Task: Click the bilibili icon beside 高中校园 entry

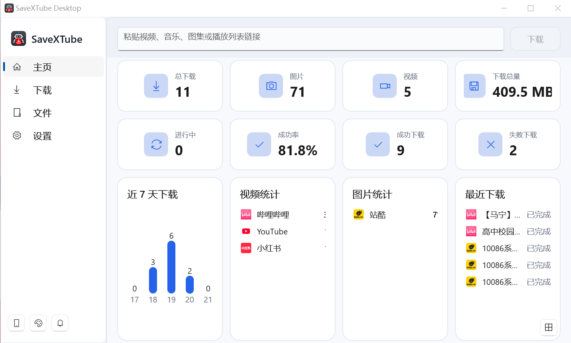Action: (471, 231)
